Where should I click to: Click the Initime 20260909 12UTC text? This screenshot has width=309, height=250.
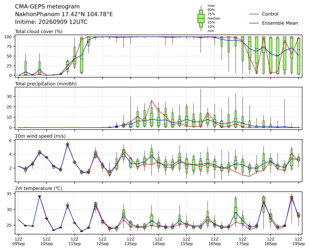(51, 22)
